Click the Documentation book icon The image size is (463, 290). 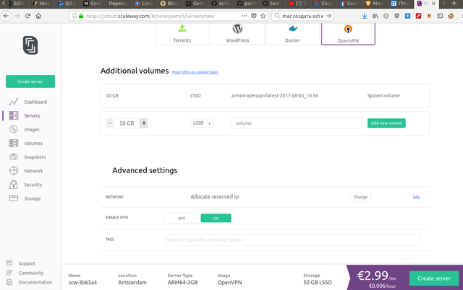(9, 282)
